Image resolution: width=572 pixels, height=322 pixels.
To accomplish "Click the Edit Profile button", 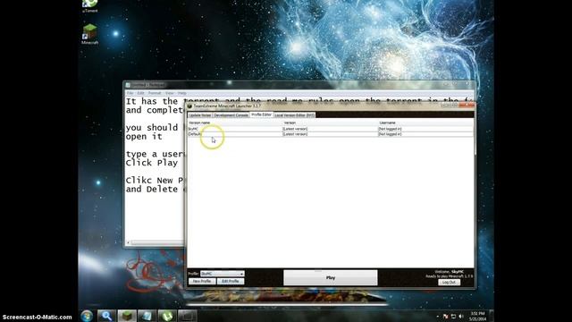I will pyautogui.click(x=231, y=281).
